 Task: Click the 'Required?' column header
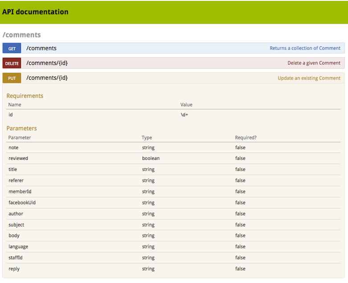246,137
